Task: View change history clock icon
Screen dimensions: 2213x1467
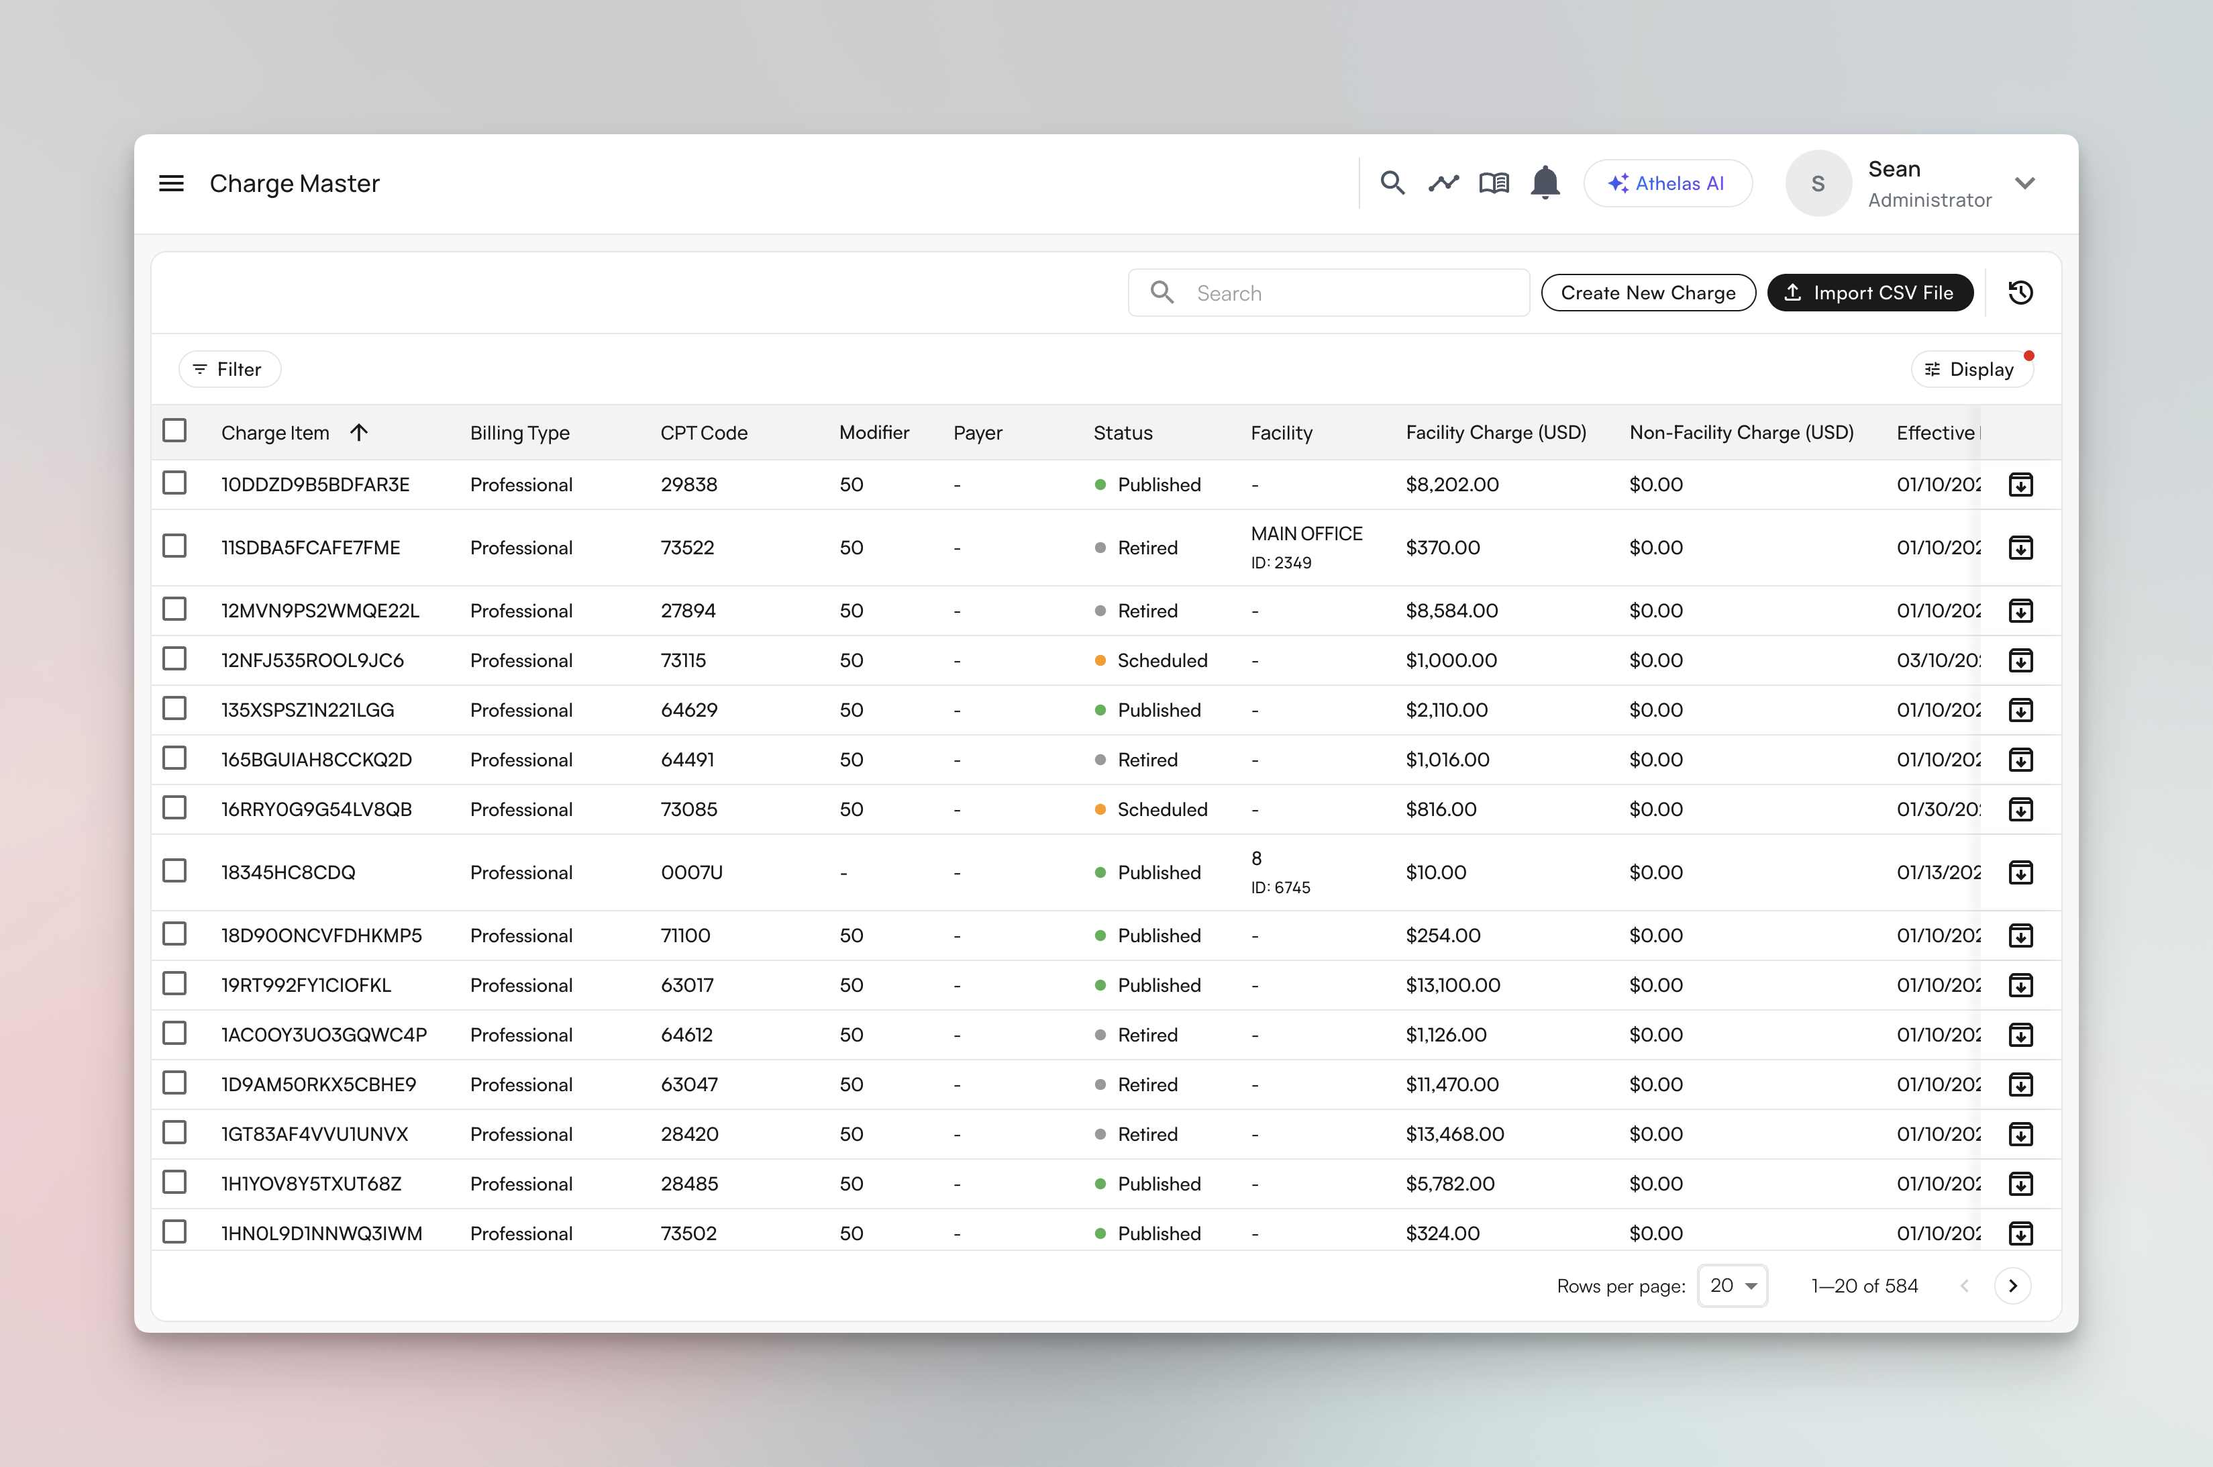Action: click(x=2020, y=293)
